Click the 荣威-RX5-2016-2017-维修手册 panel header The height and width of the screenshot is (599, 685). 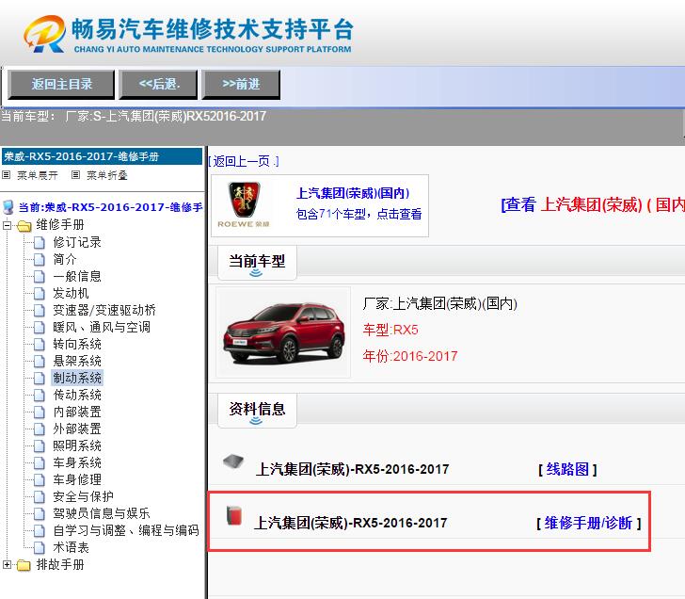click(103, 156)
